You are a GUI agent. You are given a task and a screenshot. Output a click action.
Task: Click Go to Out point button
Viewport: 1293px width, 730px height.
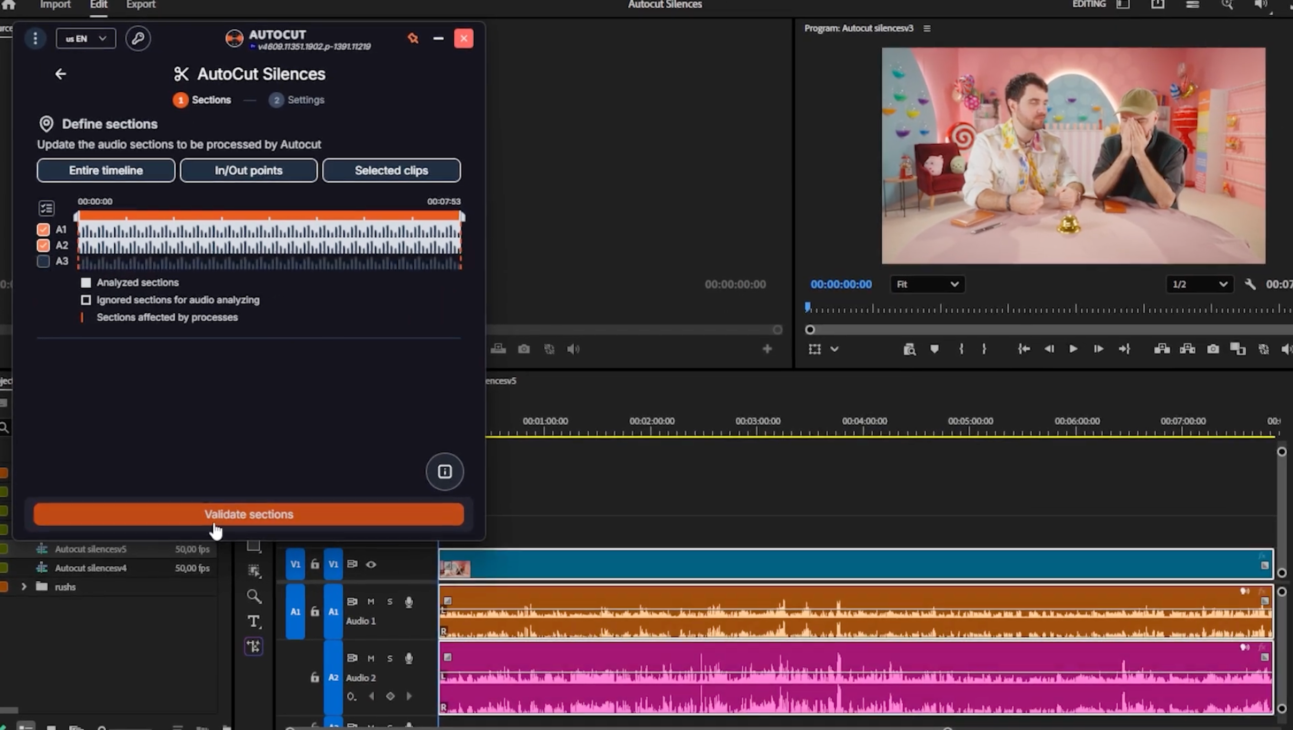1125,349
